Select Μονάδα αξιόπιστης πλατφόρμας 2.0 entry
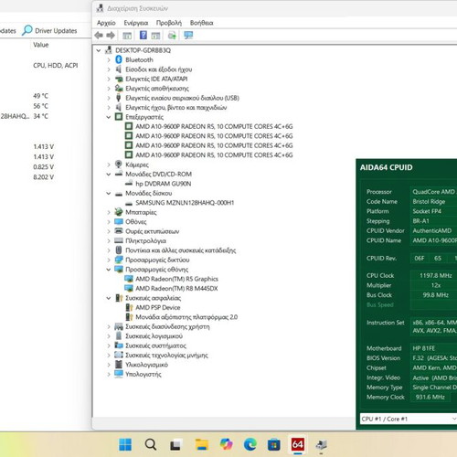 pyautogui.click(x=186, y=317)
